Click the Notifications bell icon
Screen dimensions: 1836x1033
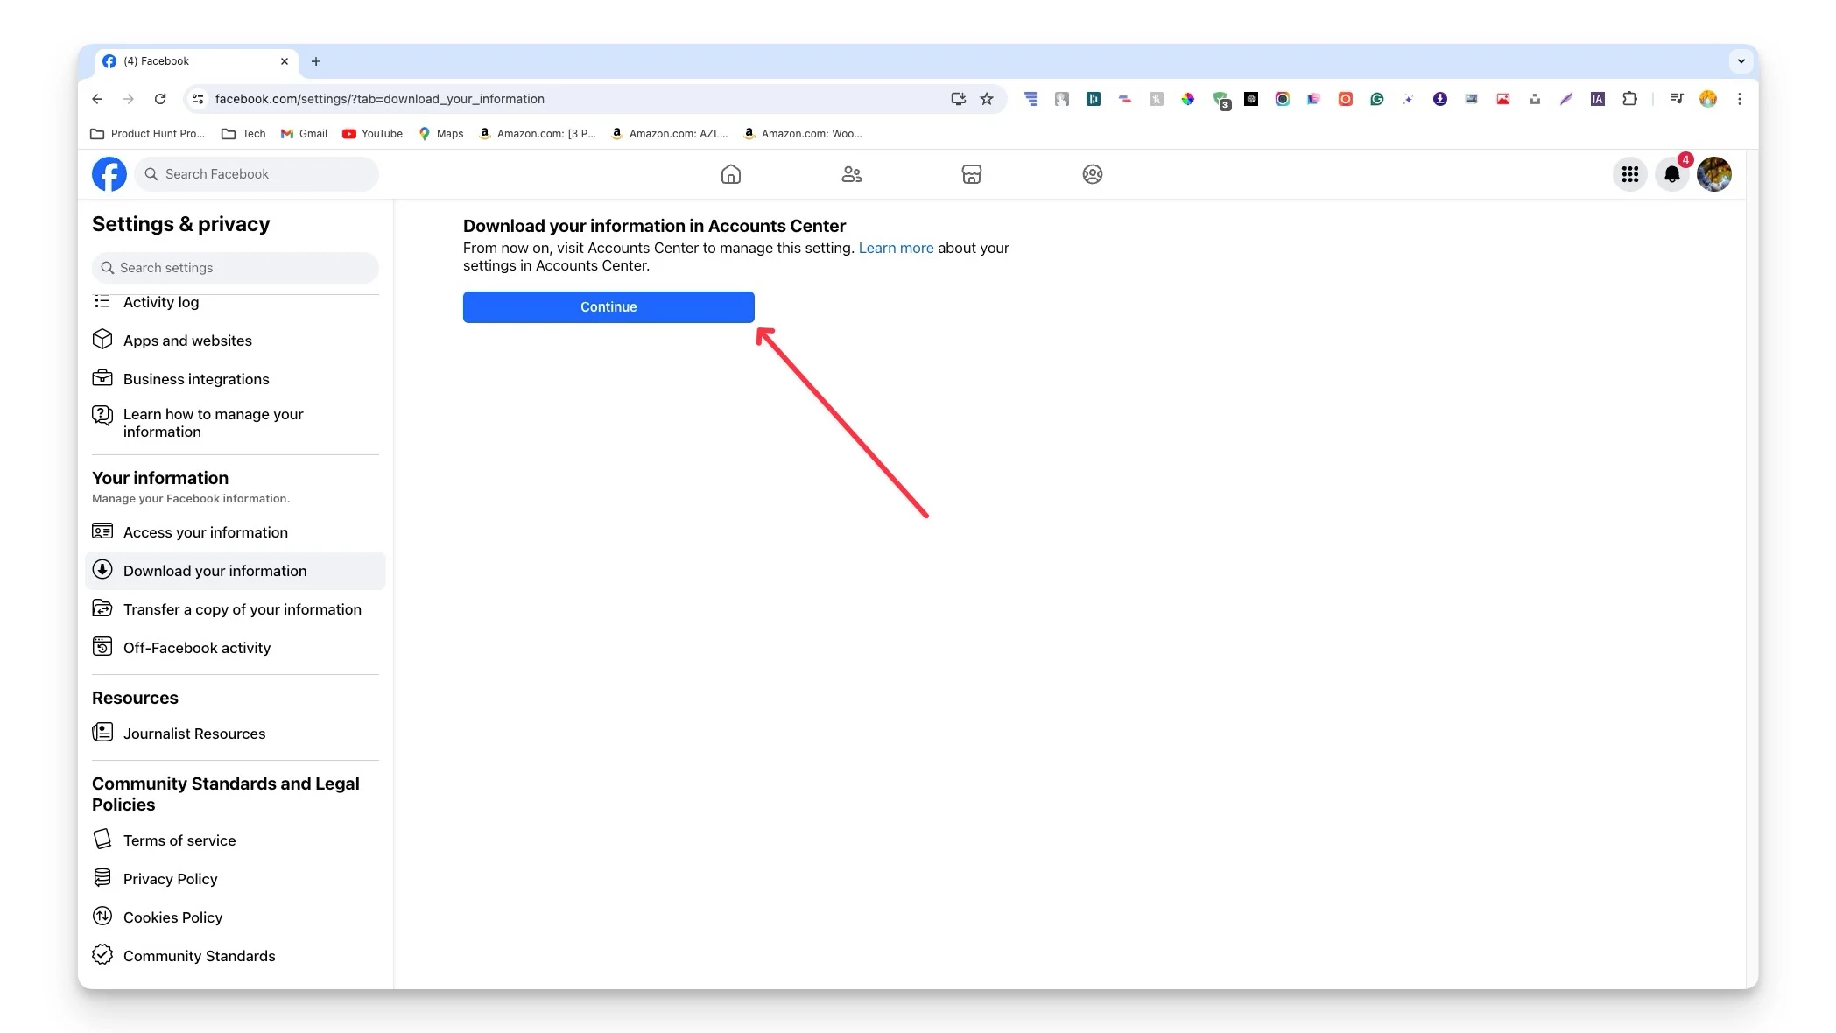[1672, 174]
